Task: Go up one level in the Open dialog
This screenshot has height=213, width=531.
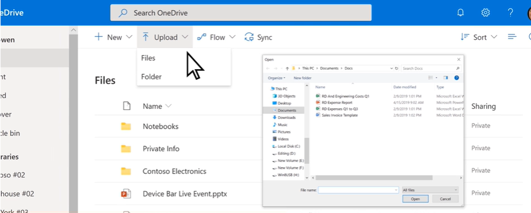Action: pos(287,69)
